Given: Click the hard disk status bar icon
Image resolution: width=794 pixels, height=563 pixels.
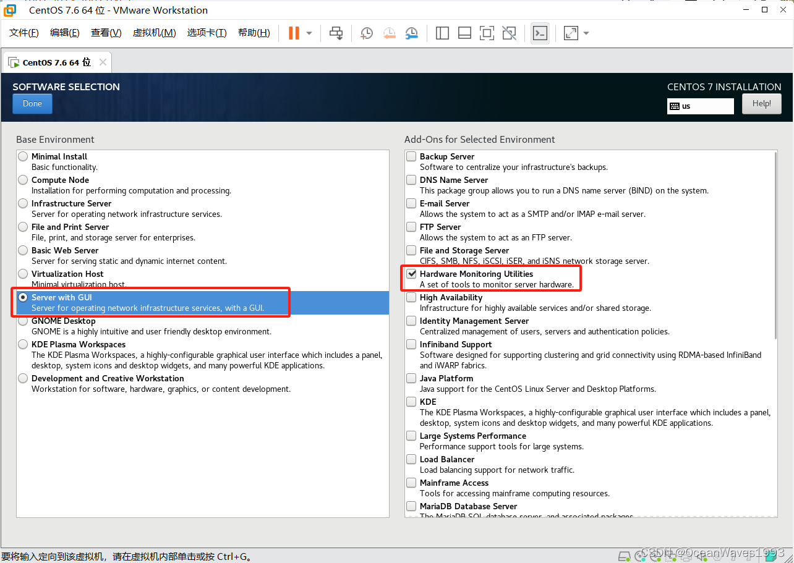Looking at the screenshot, I should [624, 556].
